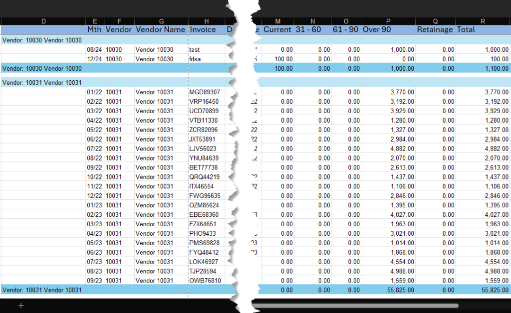Select column R header
This screenshot has width=511, height=313.
click(x=483, y=21)
